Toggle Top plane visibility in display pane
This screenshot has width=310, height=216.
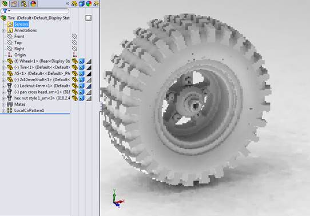pos(74,42)
